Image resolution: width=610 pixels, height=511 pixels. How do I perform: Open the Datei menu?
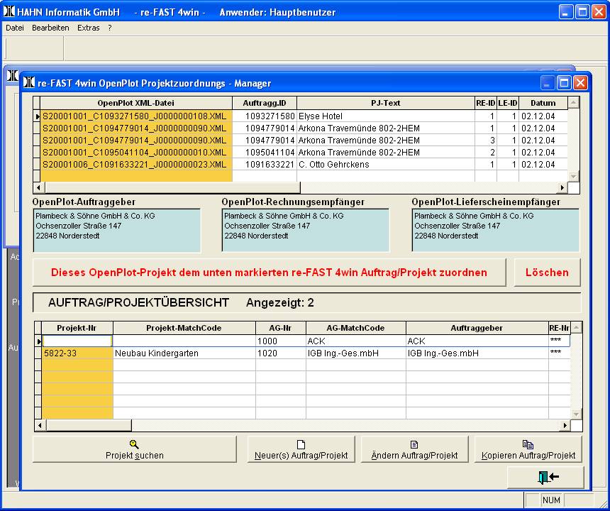(15, 28)
